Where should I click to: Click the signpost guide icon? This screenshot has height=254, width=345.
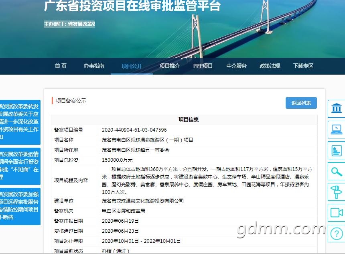tap(337, 192)
